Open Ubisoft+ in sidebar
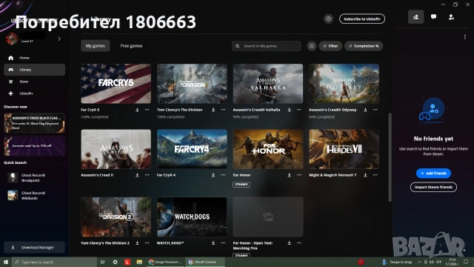 35,93
